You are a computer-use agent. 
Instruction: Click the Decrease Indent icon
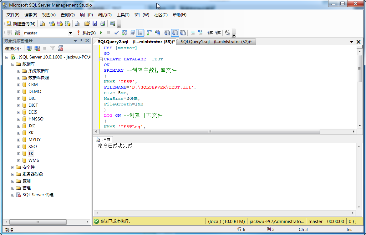(x=210, y=33)
